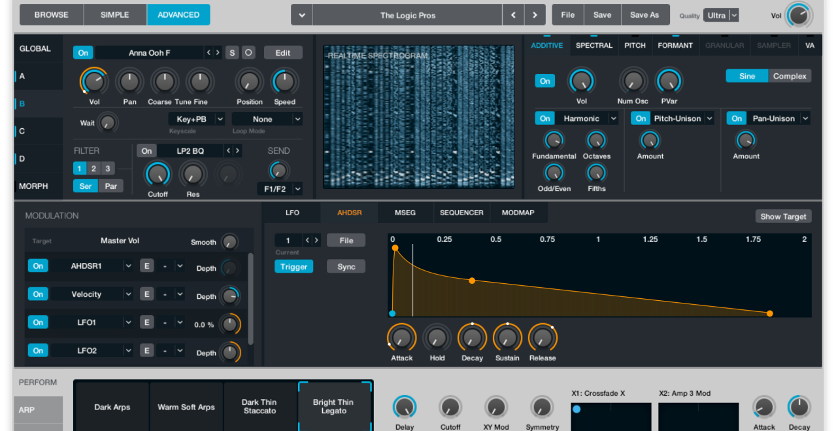
Task: Turn the filter Cutoff knob
Action: click(x=158, y=175)
